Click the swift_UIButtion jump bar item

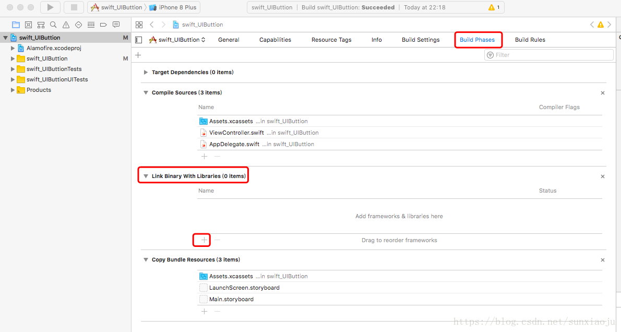198,25
